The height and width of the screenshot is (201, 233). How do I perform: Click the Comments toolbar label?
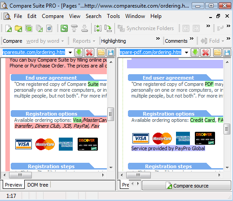click(x=176, y=41)
